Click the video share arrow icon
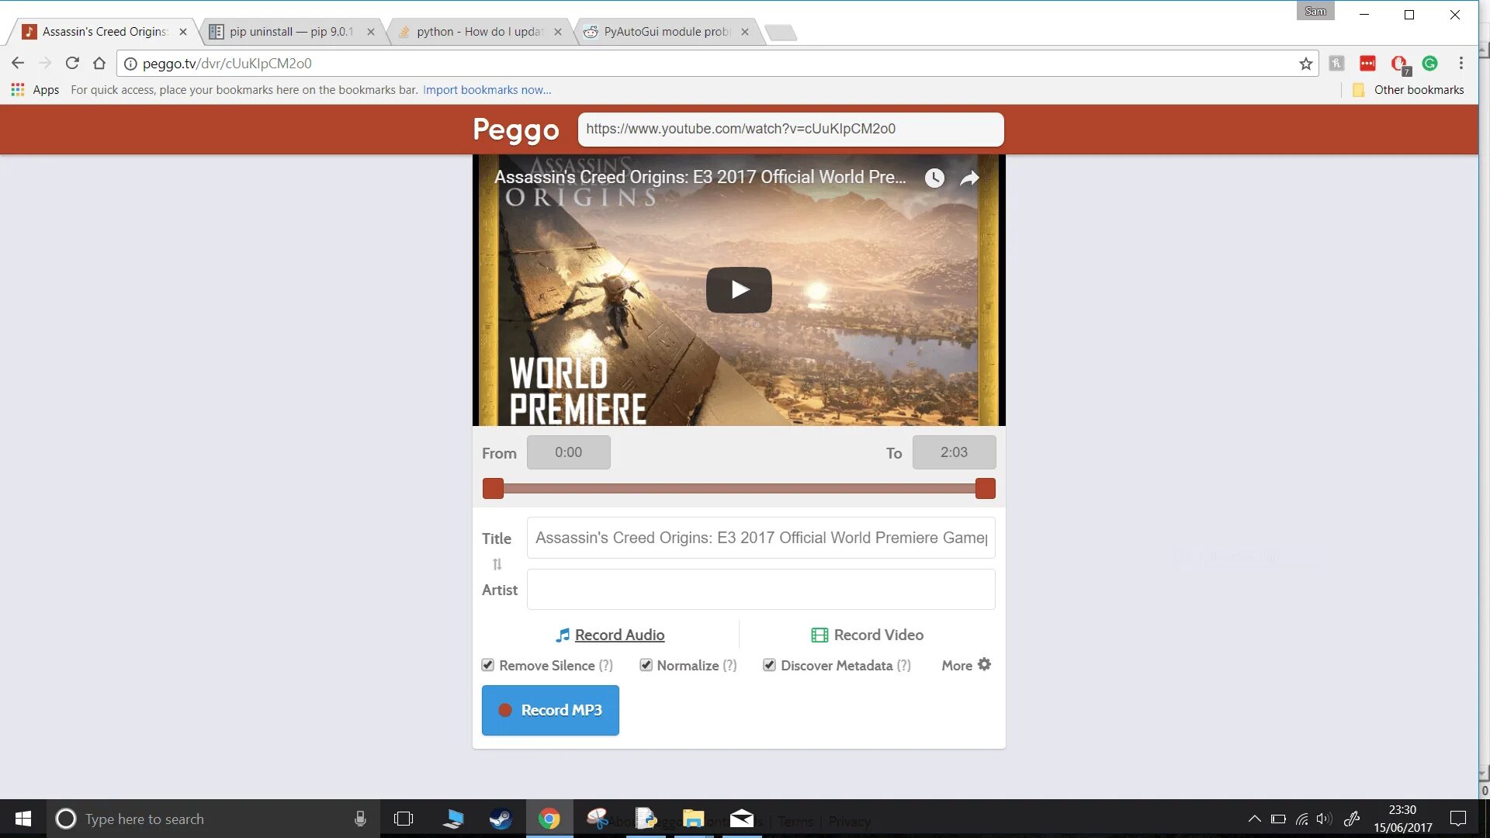Screen dimensions: 1490x838 tap(969, 178)
